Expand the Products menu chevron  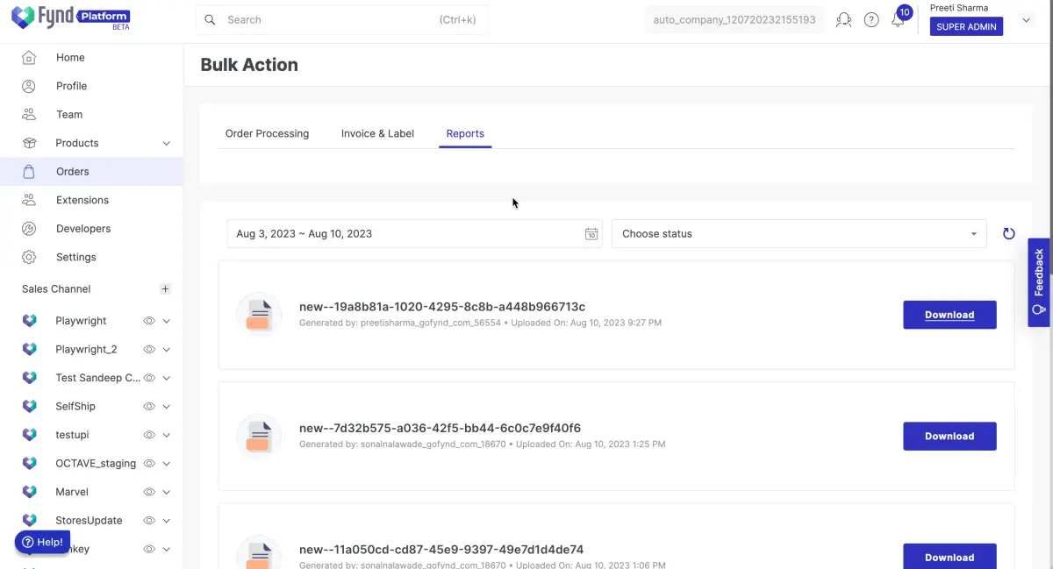167,143
